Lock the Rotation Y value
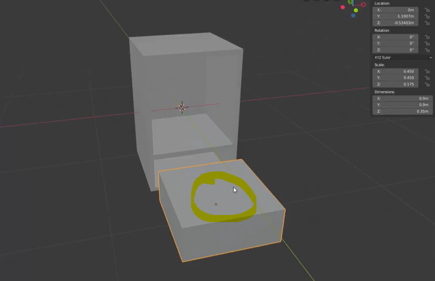Screen dimensions: 435x281 click(x=427, y=44)
